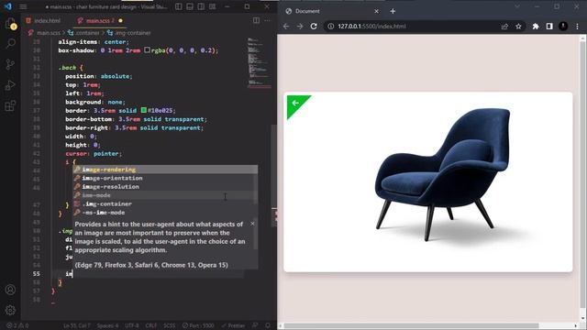This screenshot has height=330, width=587.
Task: Click the feedback icon in status bar
Action: [255, 325]
